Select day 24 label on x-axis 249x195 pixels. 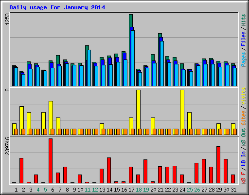tap(182, 190)
